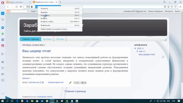Open Сообщения (Atom) subscription link
Screen dimensions: 183x103
pyautogui.click(x=45, y=97)
